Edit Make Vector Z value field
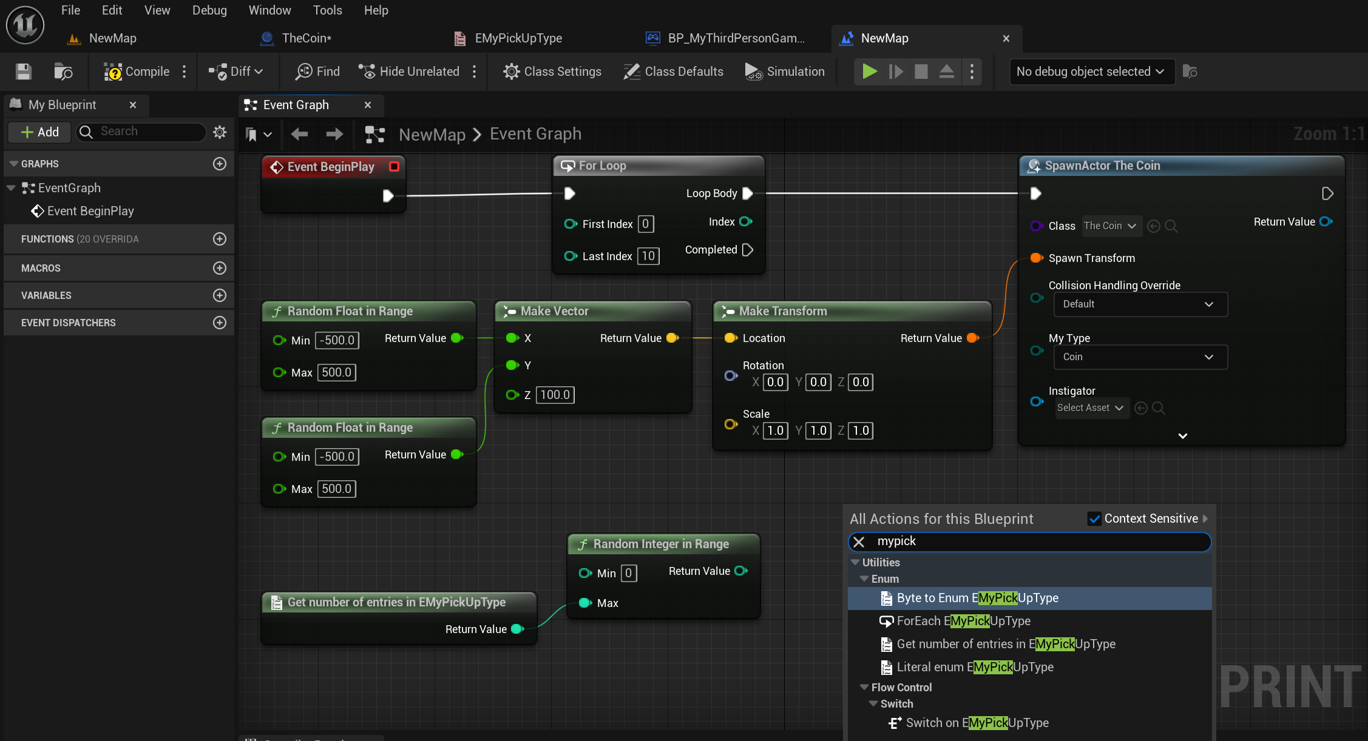 coord(555,395)
